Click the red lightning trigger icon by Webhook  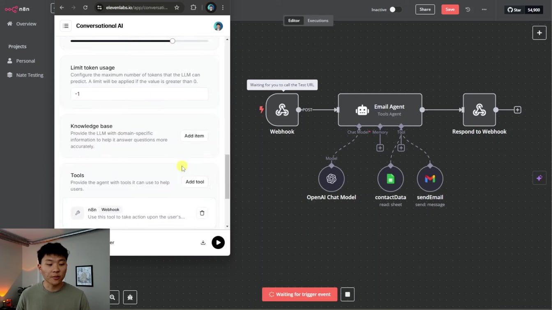(x=261, y=109)
